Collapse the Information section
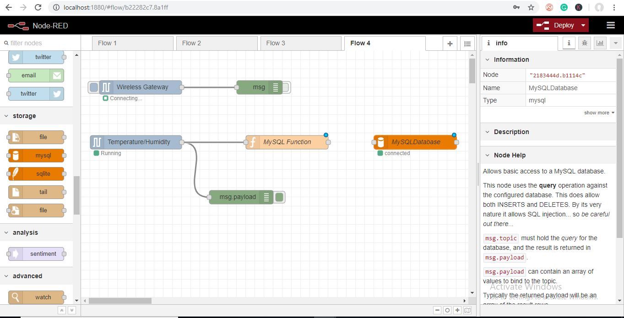624x318 pixels. [548, 59]
